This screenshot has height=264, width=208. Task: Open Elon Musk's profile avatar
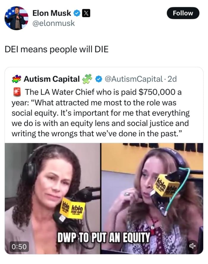16,18
